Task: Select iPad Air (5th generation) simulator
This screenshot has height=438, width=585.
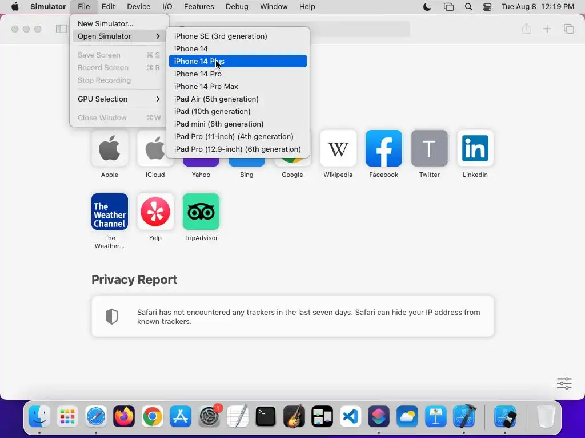Action: click(238, 99)
